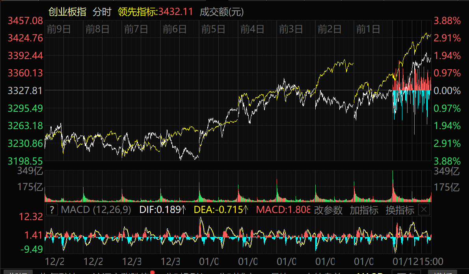This screenshot has height=274, width=469.
Task: Click the 创业板指 index title
Action: (67, 12)
